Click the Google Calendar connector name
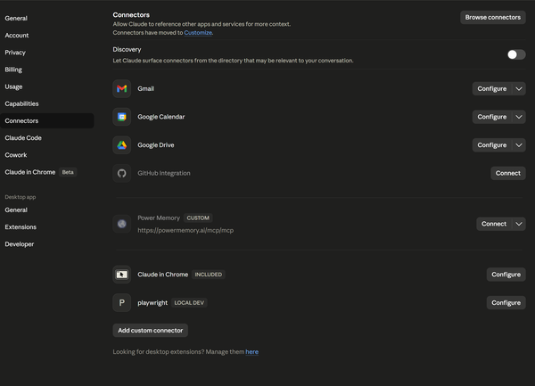This screenshot has height=386, width=535. 161,117
